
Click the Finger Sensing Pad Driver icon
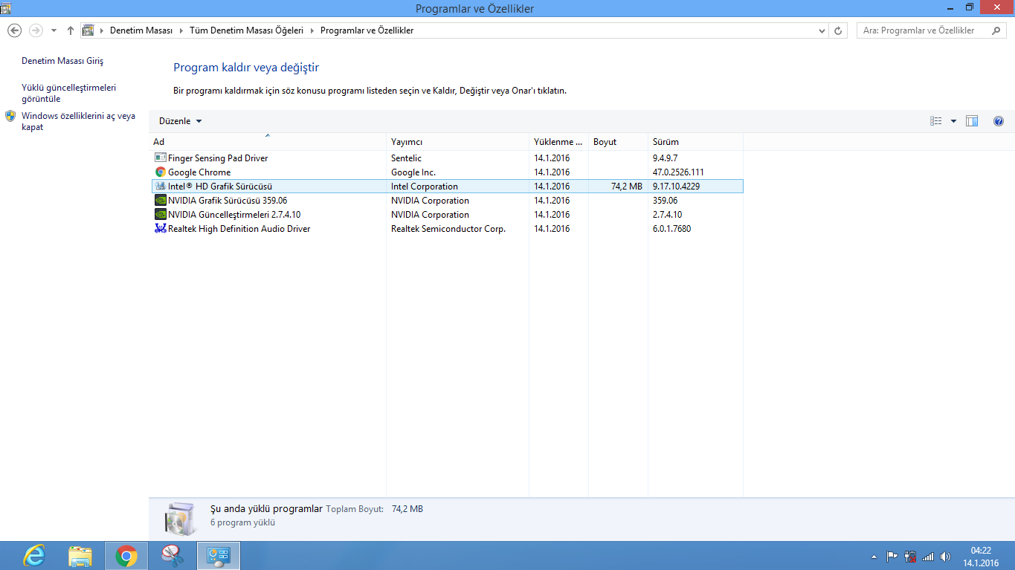[x=160, y=158]
